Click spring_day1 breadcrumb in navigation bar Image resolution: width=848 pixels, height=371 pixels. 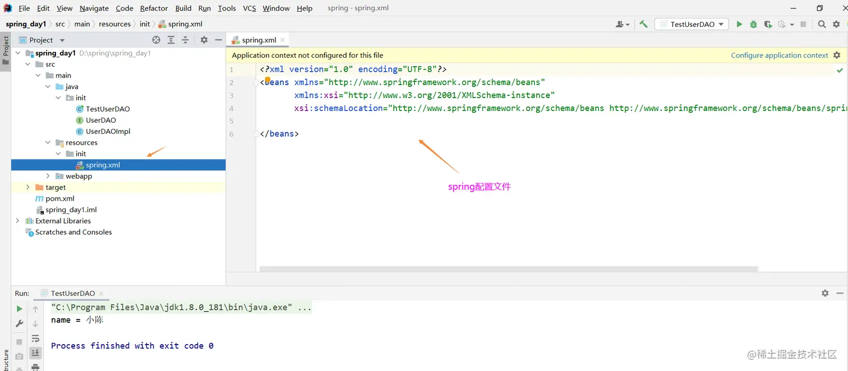(26, 24)
